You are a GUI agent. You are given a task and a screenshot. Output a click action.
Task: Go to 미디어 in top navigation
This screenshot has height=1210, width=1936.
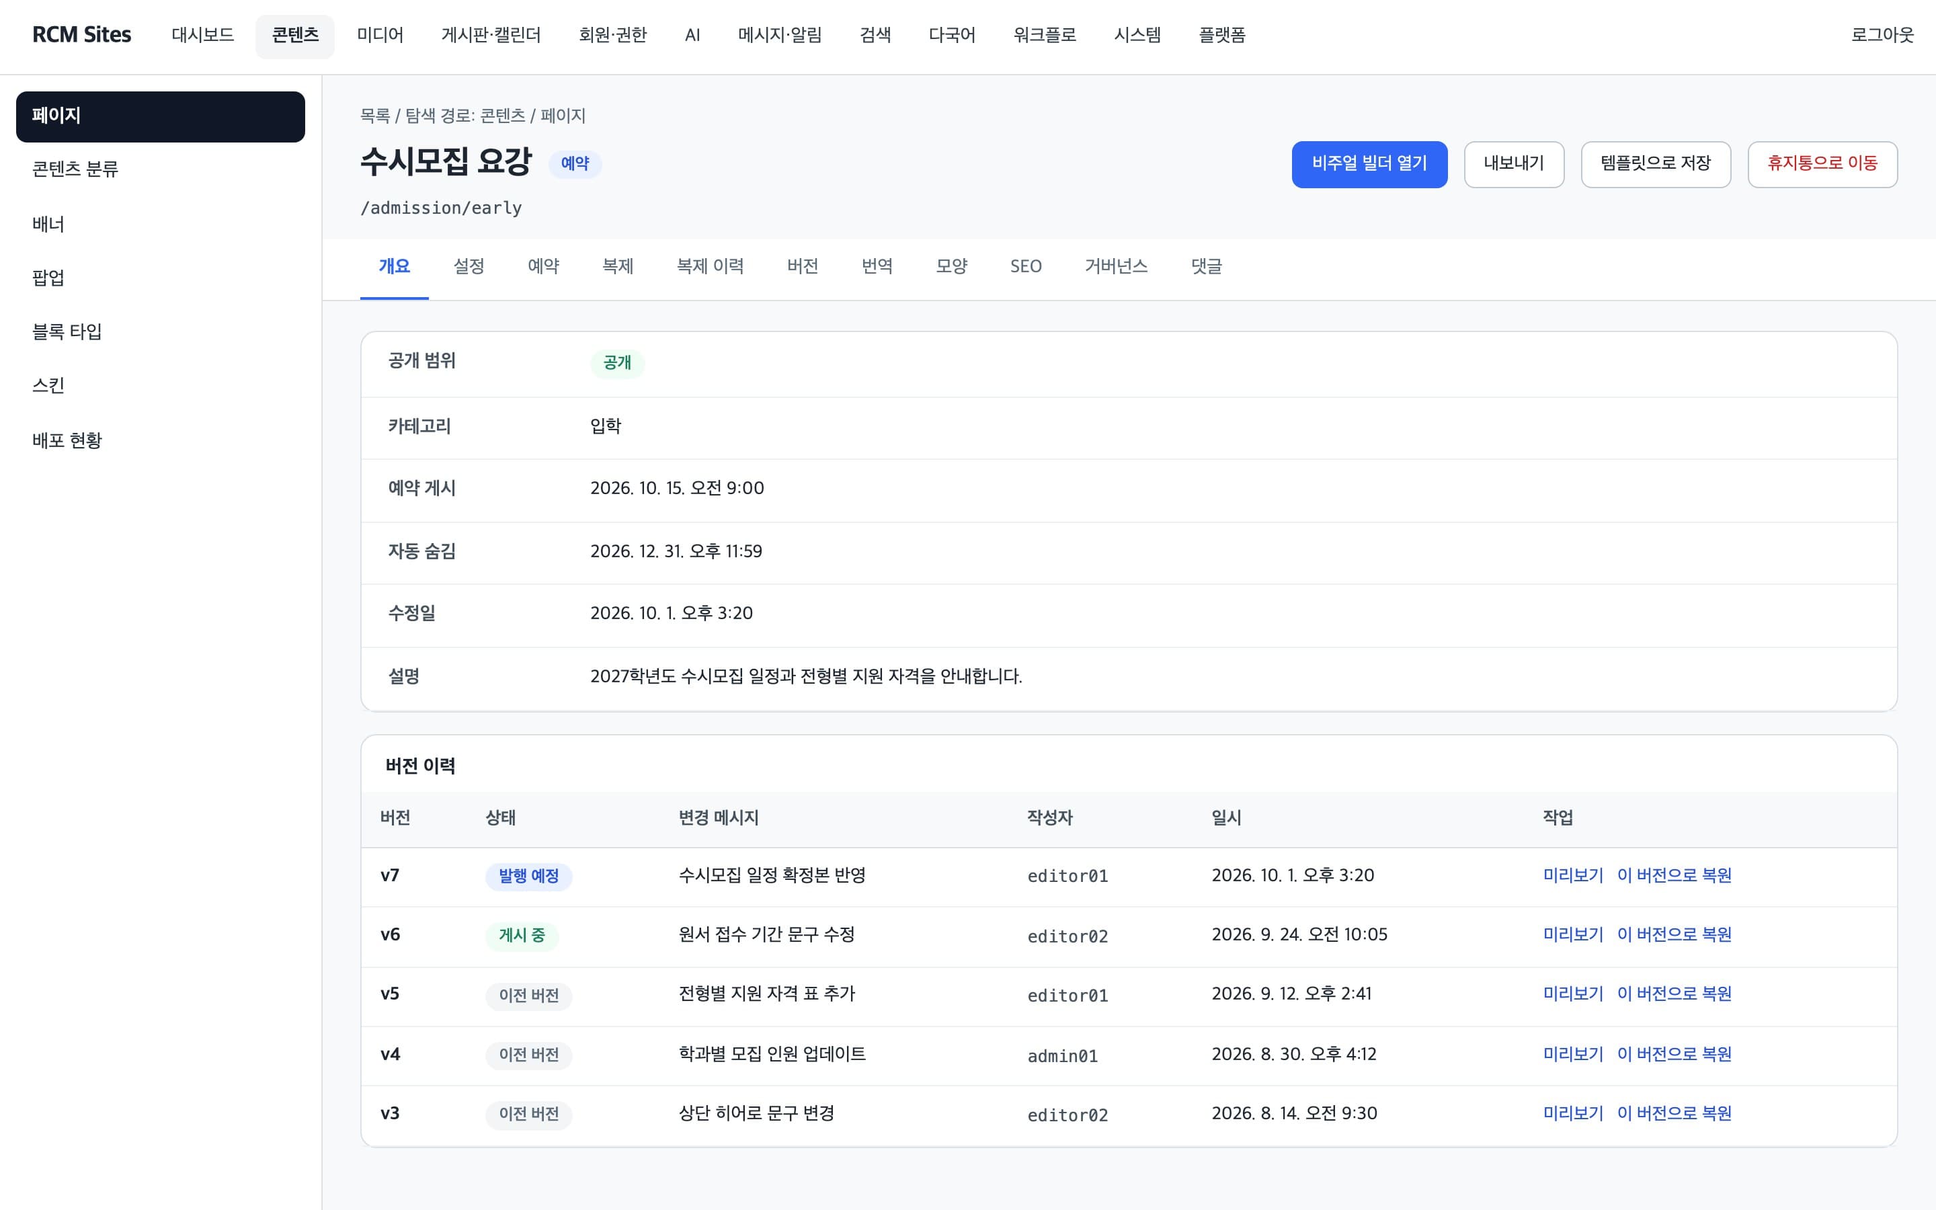(x=380, y=35)
